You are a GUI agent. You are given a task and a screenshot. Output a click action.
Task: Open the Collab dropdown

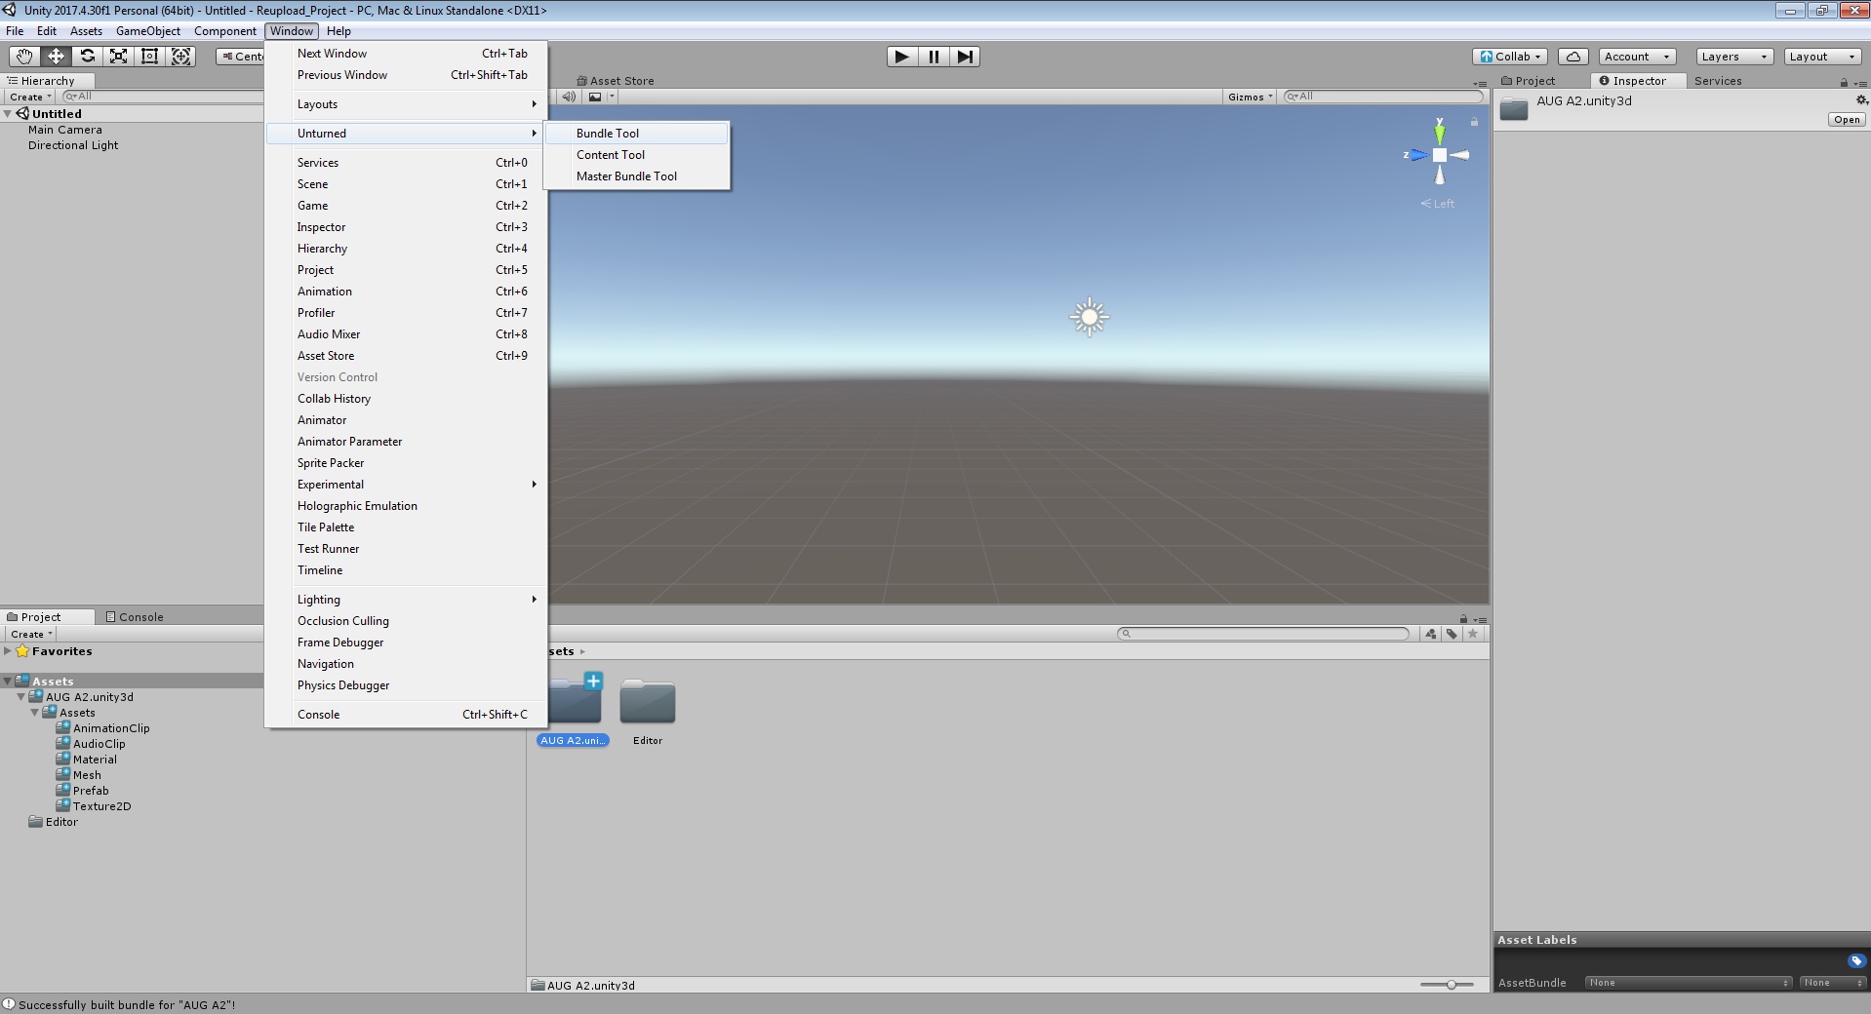pyautogui.click(x=1510, y=57)
